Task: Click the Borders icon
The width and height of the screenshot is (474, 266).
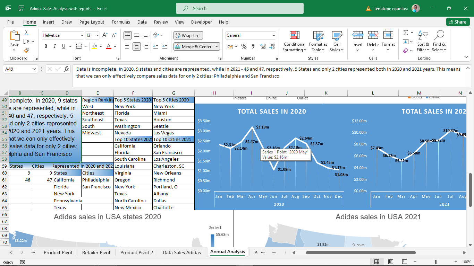Action: coord(79,46)
